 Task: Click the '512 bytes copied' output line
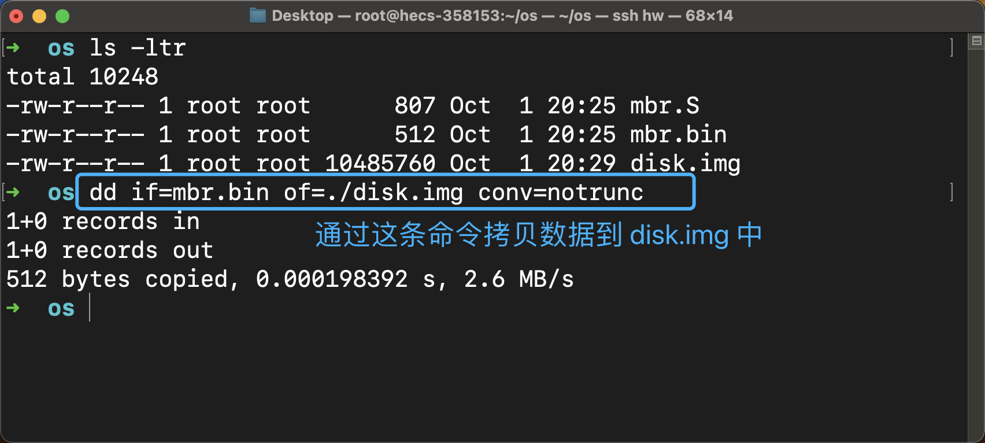pyautogui.click(x=289, y=279)
